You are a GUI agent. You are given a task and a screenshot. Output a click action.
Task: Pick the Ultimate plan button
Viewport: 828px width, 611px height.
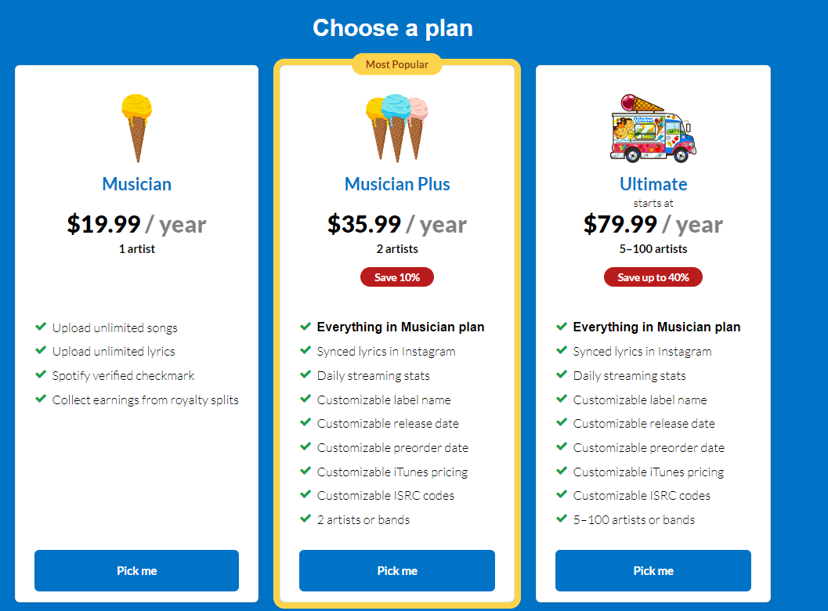653,570
